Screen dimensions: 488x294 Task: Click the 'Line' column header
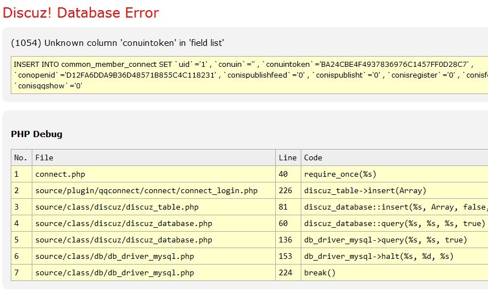288,157
